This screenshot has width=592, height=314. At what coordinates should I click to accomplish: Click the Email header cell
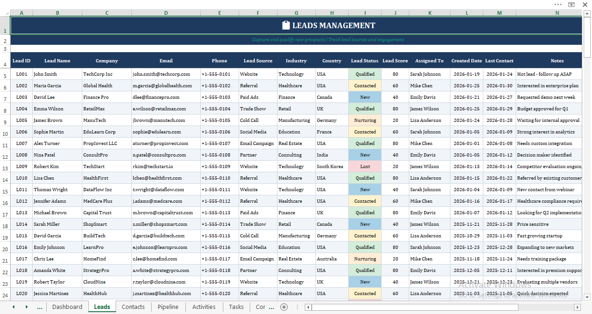(166, 60)
